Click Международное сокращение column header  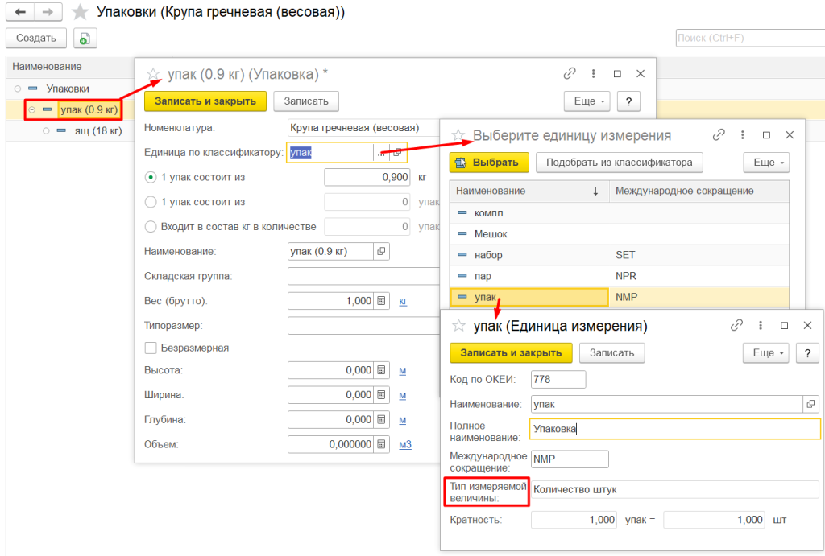699,192
